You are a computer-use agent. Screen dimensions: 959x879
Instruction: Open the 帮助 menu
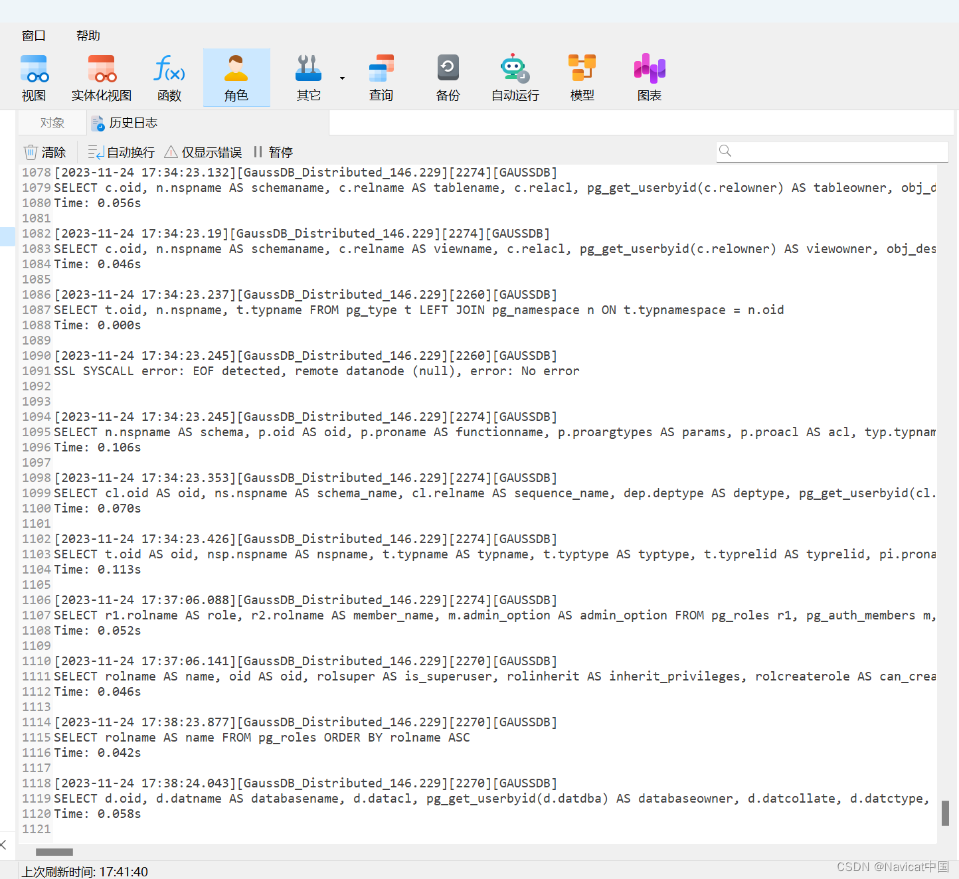[x=88, y=36]
